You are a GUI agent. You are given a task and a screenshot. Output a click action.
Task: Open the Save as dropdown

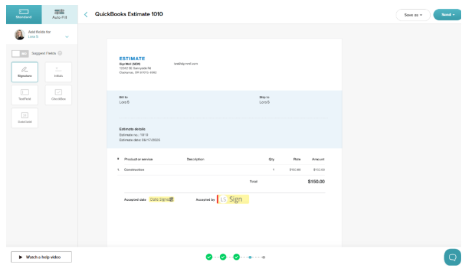point(413,14)
